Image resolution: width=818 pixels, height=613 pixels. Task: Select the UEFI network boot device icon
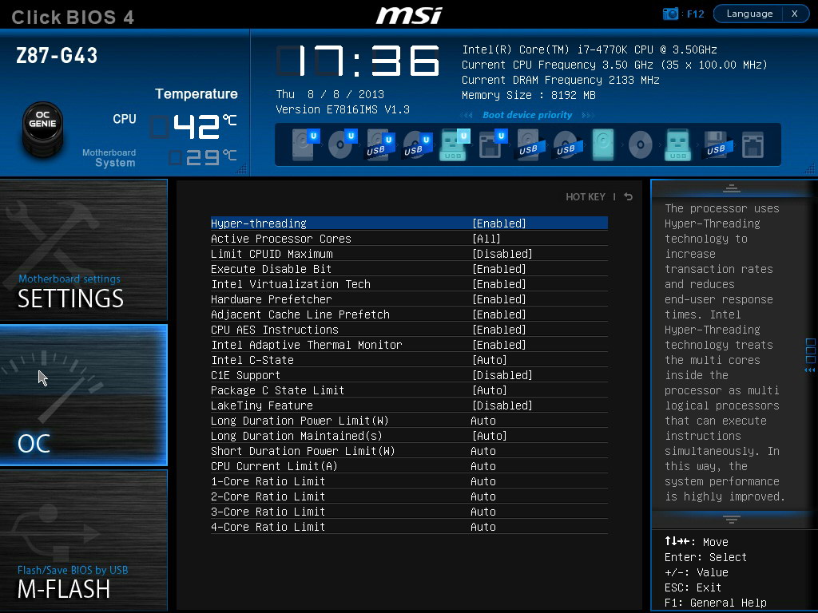pos(492,144)
